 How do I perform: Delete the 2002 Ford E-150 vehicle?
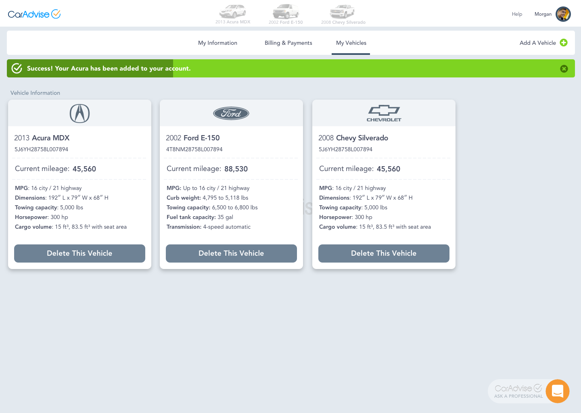(x=231, y=253)
